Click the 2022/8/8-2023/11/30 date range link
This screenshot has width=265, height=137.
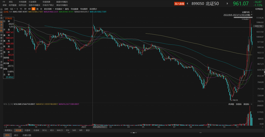click(x=237, y=15)
